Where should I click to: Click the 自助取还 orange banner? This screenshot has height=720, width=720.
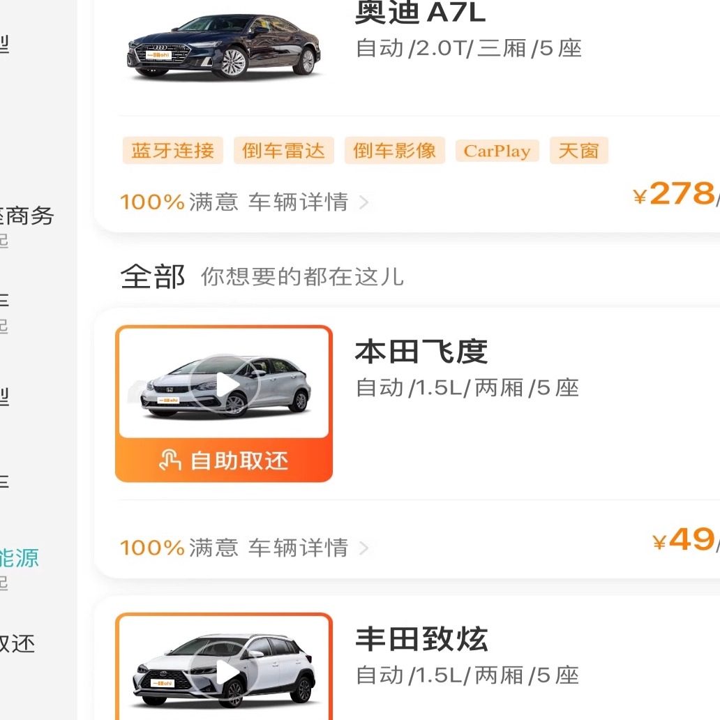[x=223, y=460]
